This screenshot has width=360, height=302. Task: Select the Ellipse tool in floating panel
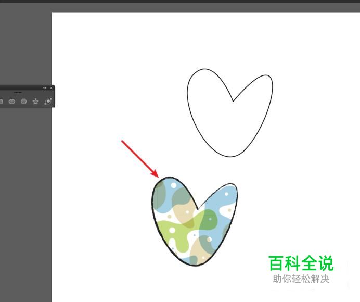[x=12, y=102]
